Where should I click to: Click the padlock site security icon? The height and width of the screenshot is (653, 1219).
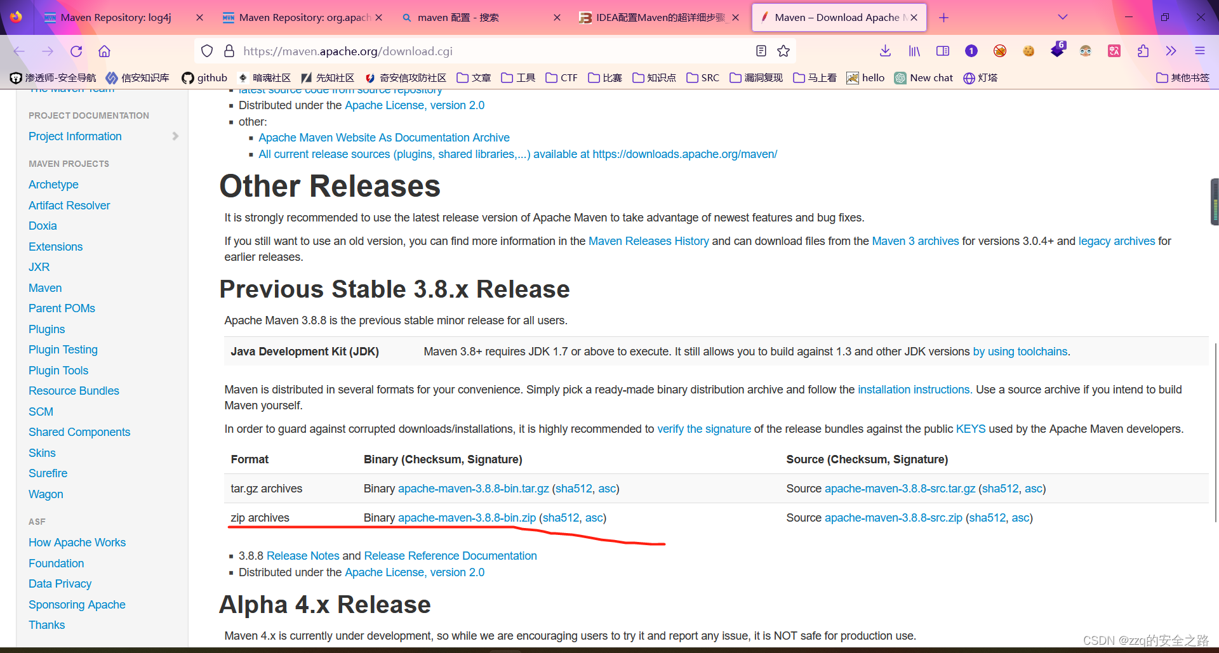pos(229,51)
